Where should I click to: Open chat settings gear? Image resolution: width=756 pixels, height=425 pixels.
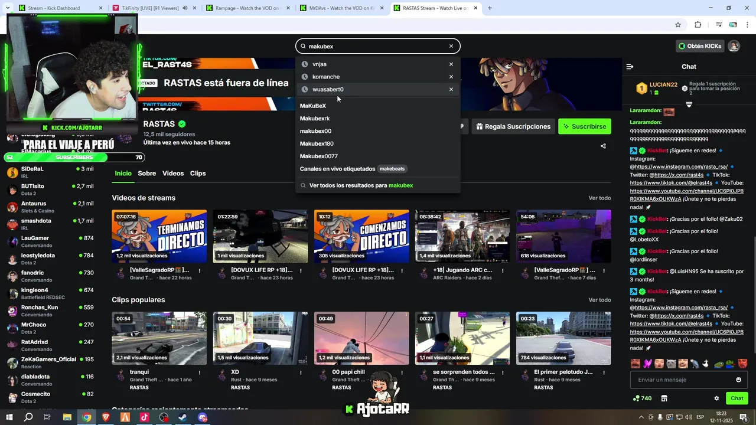(x=716, y=398)
